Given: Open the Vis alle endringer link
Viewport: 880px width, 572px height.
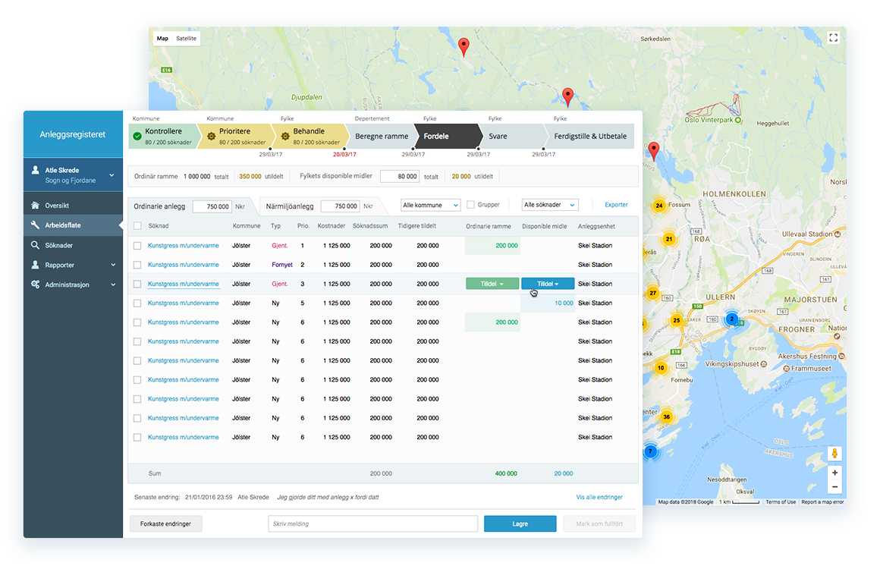Looking at the screenshot, I should pyautogui.click(x=599, y=498).
